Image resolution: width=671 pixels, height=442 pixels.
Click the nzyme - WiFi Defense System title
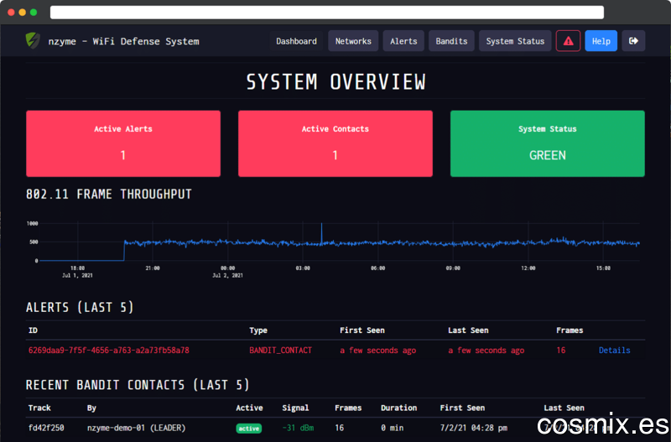tap(123, 41)
